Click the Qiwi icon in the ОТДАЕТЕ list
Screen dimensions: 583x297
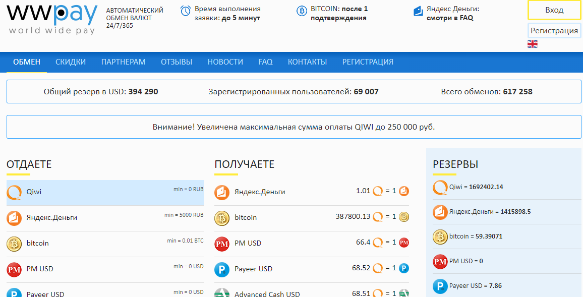[x=14, y=192]
